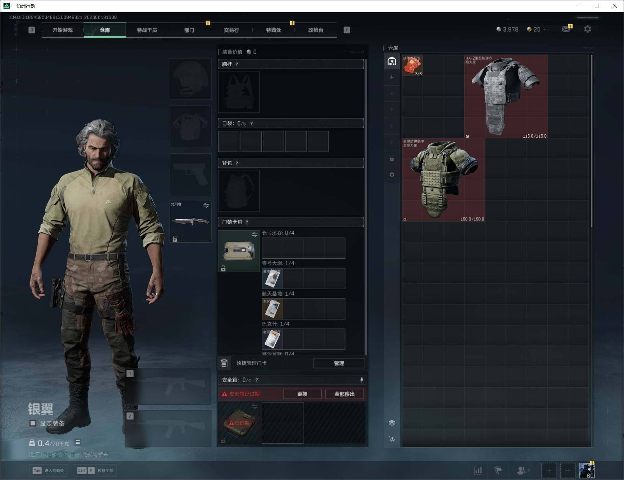624x480 pixels.
Task: Select the empty 胸挂 chest rig slot
Action: pos(239,92)
